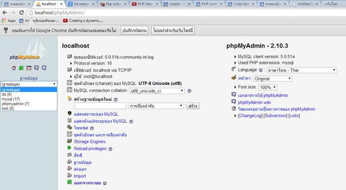Click the create database button
This screenshot has width=346, height=190.
pyautogui.click(x=193, y=106)
